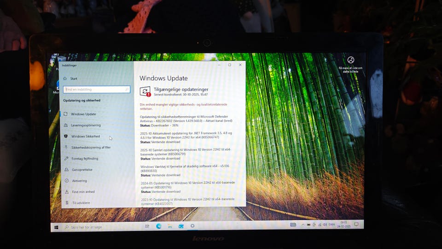Click the 'Tilgængelige opdateringer' heading
Screen dimensions: 442x249
click(181, 89)
